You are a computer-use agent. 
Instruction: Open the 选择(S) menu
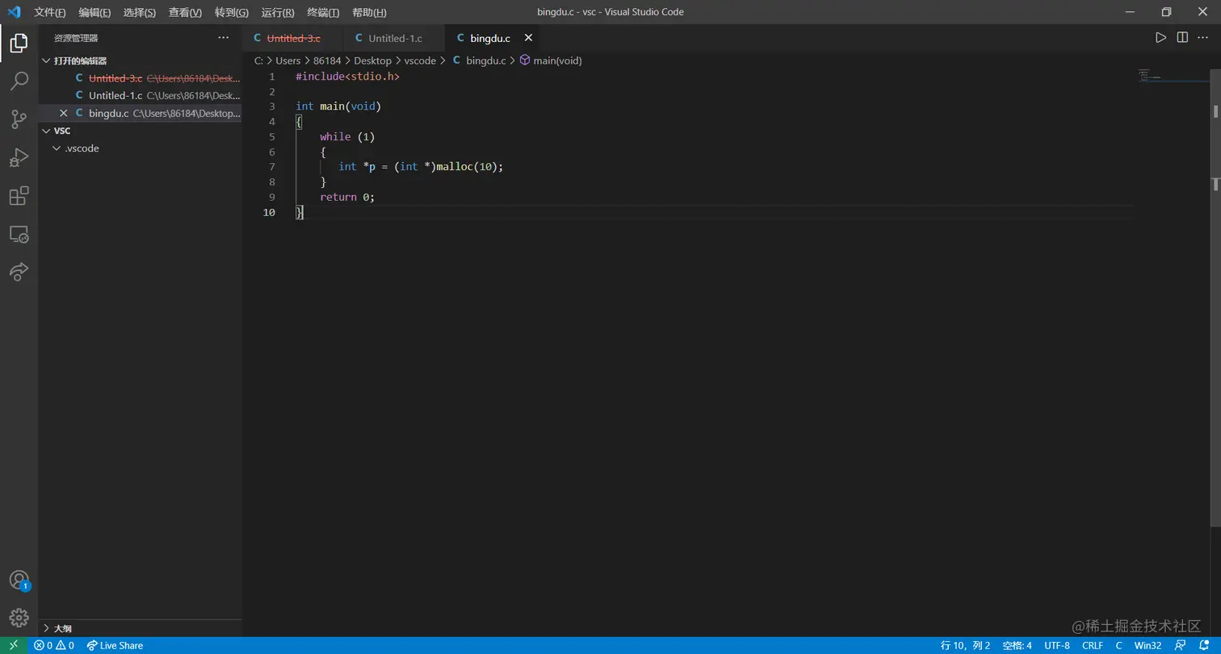140,12
